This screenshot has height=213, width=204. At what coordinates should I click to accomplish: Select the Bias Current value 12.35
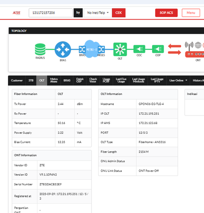click(61, 142)
